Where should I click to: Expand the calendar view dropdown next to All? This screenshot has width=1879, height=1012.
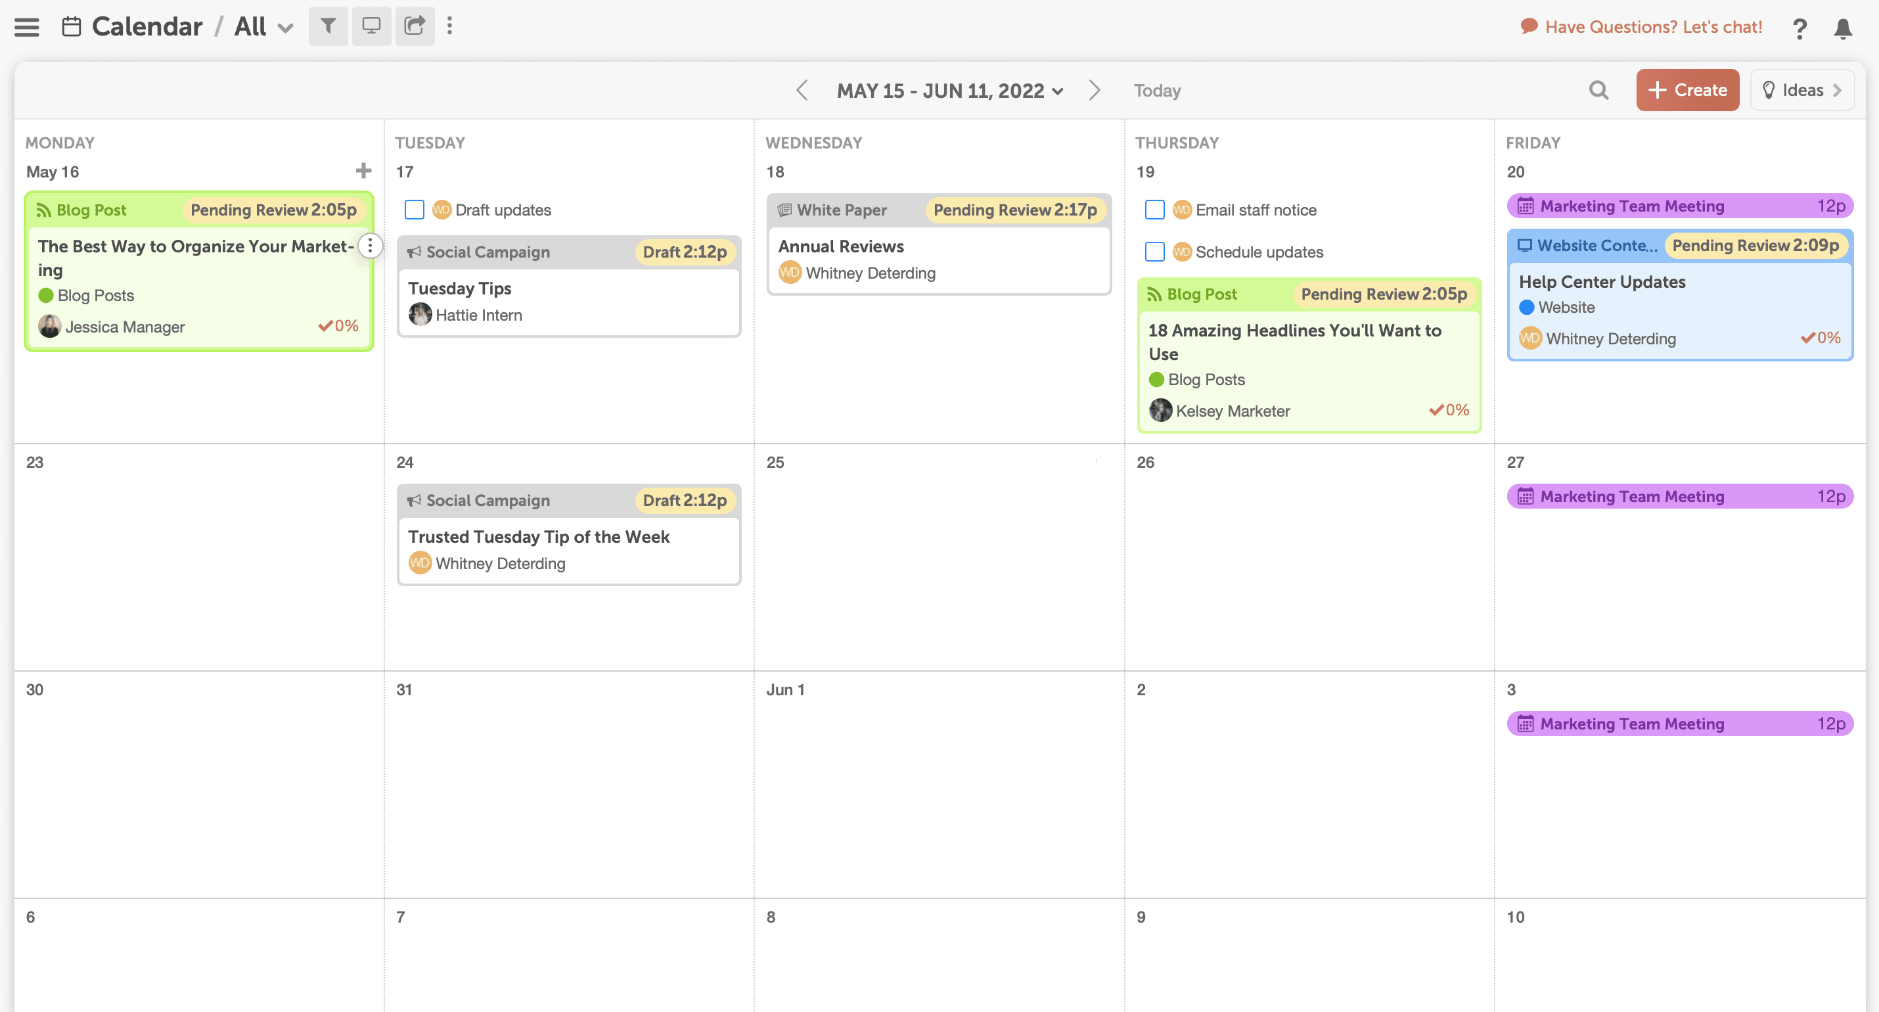pyautogui.click(x=285, y=27)
